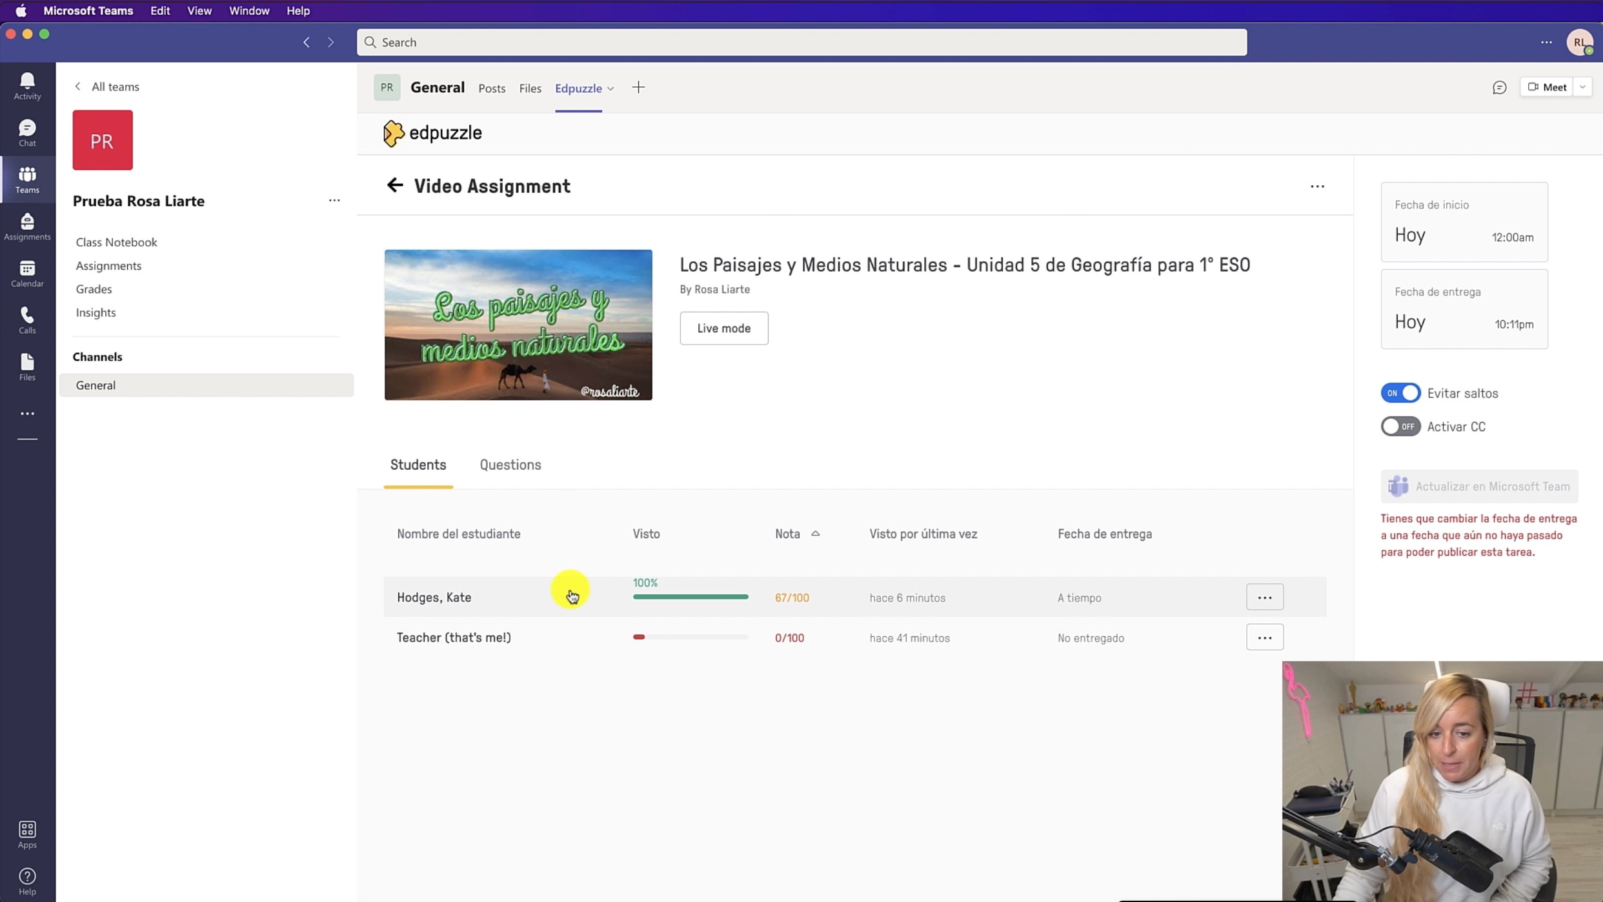This screenshot has height=902, width=1603.
Task: Click Kate Hodges' 100% progress bar
Action: [x=691, y=597]
